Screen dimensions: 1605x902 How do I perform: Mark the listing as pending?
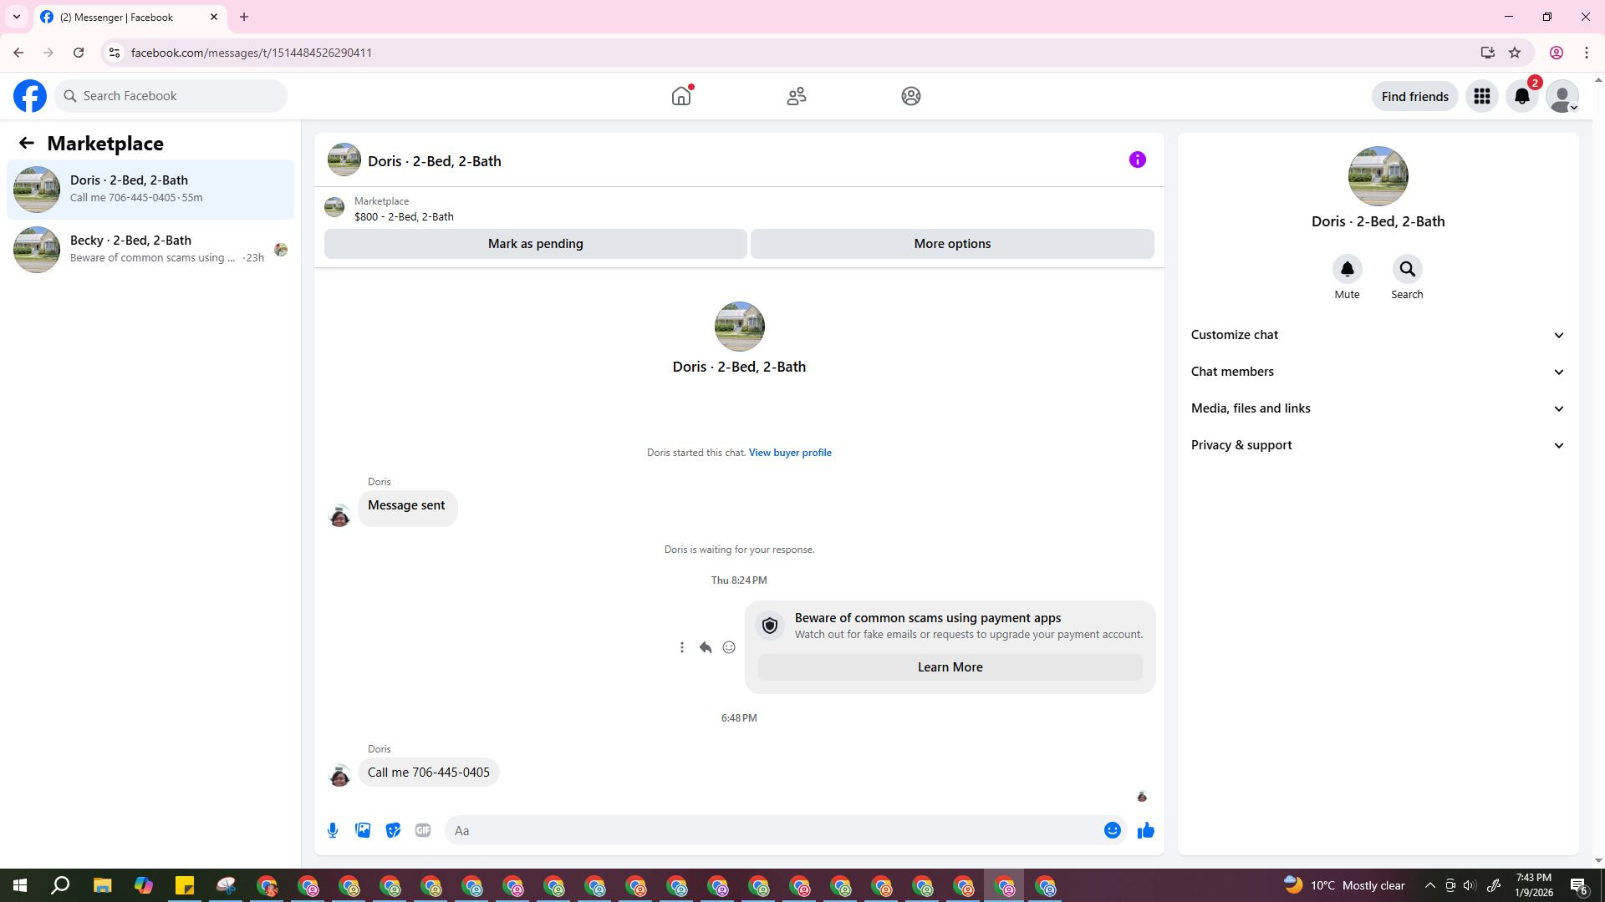535,244
